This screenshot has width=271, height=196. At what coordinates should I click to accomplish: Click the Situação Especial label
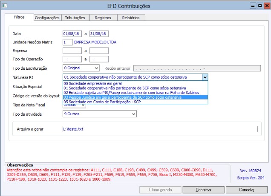(27, 87)
